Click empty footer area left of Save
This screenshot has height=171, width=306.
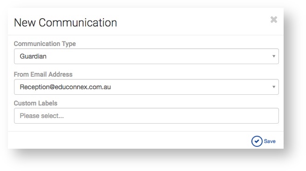click(x=129, y=140)
